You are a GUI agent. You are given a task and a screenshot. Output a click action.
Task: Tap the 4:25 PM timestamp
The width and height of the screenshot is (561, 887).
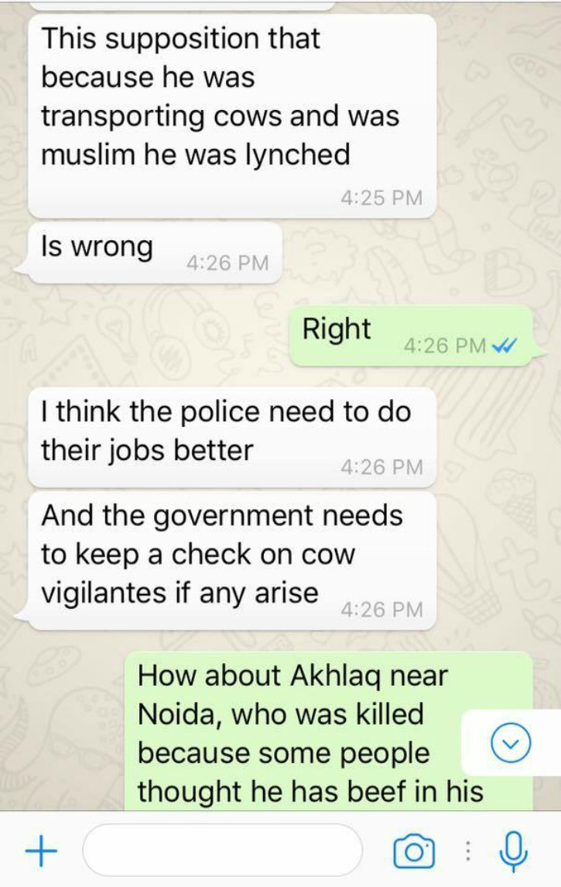(x=381, y=198)
